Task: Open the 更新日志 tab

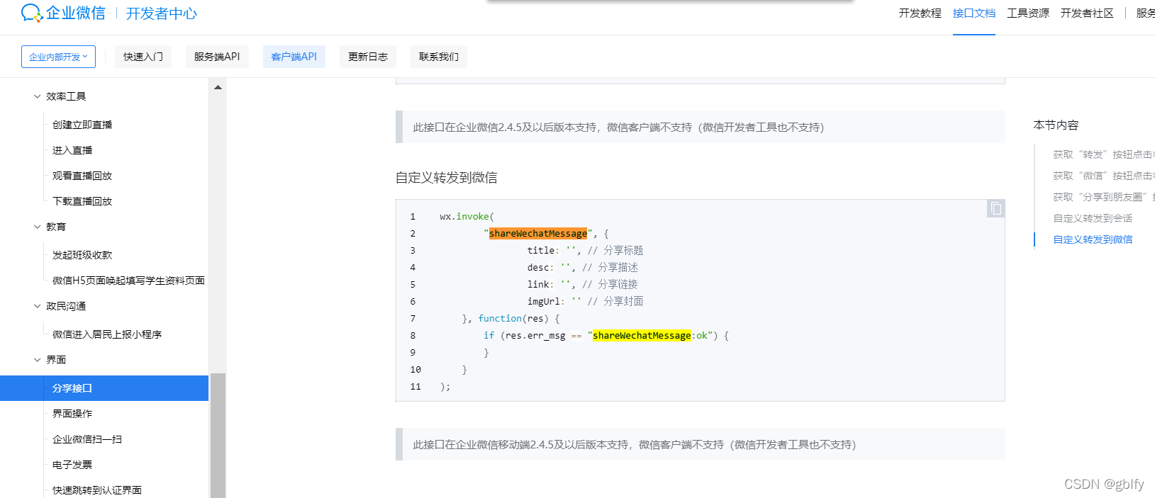Action: (x=368, y=57)
